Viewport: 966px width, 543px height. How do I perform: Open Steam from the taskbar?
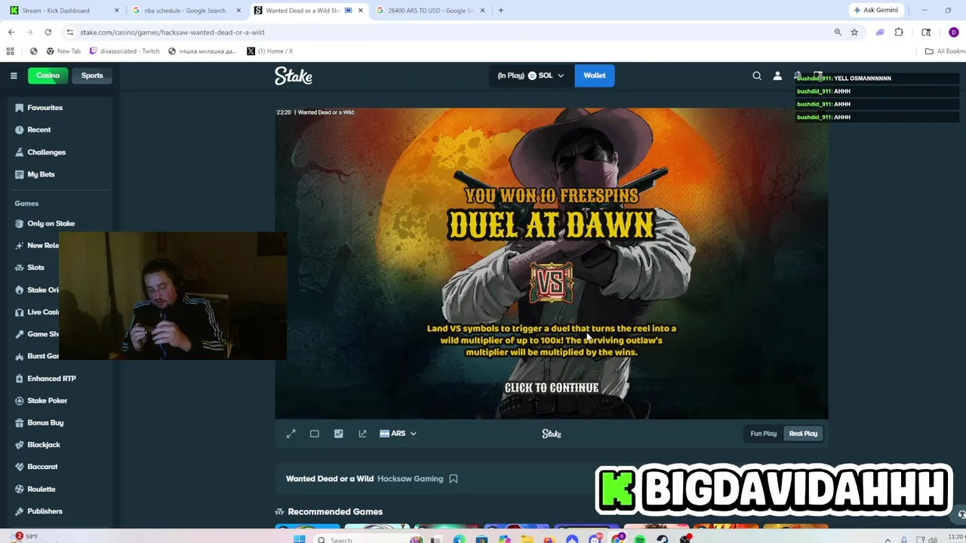point(663,539)
